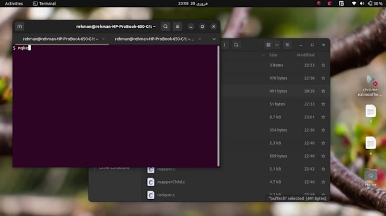Viewport: 386px width, 216px height.
Task: Open Other Locations in Files sidebar
Action: 114,168
